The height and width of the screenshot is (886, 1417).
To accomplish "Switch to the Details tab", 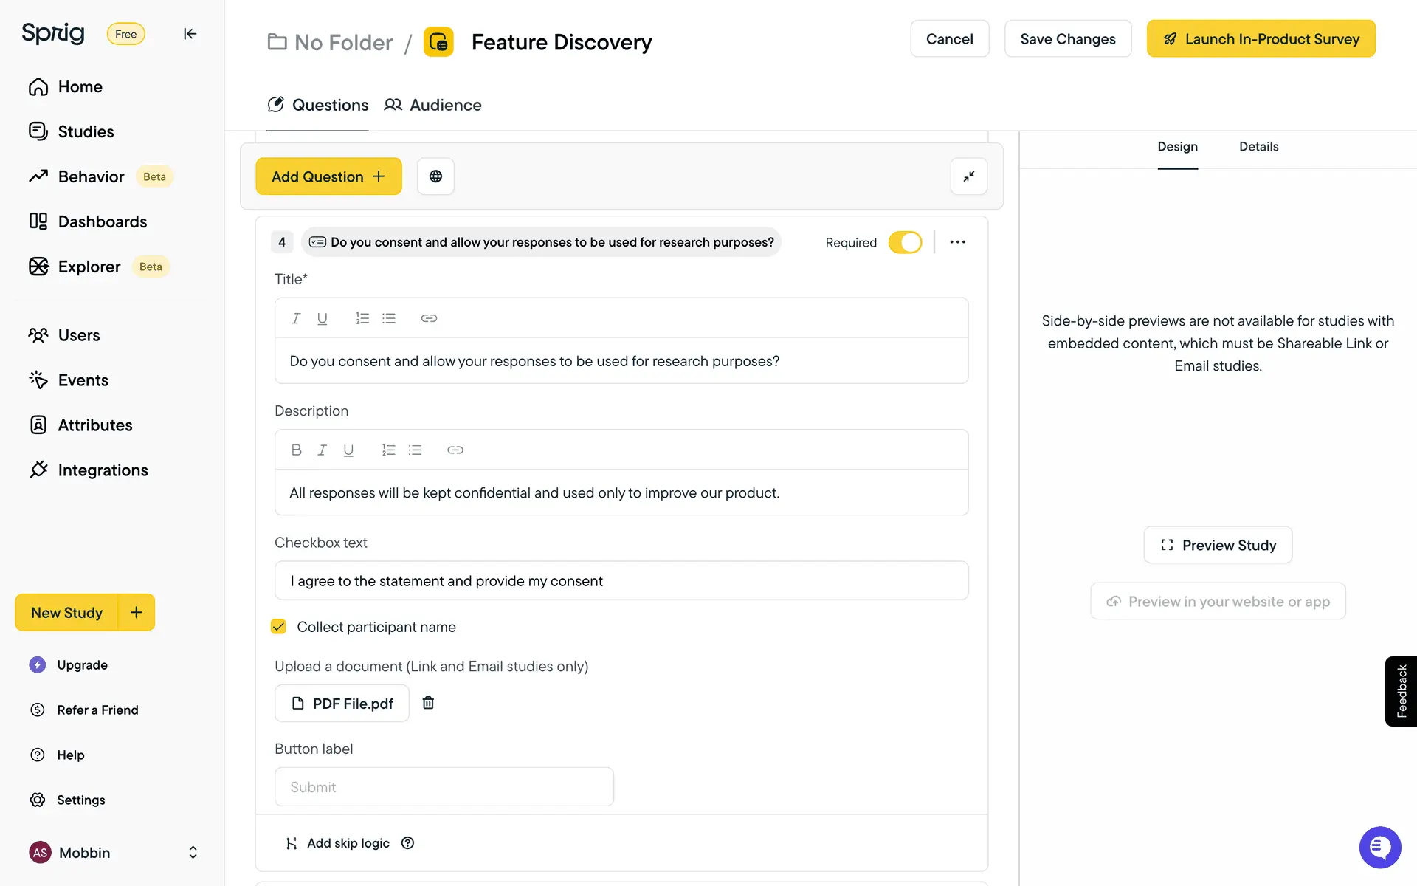I will [x=1258, y=147].
